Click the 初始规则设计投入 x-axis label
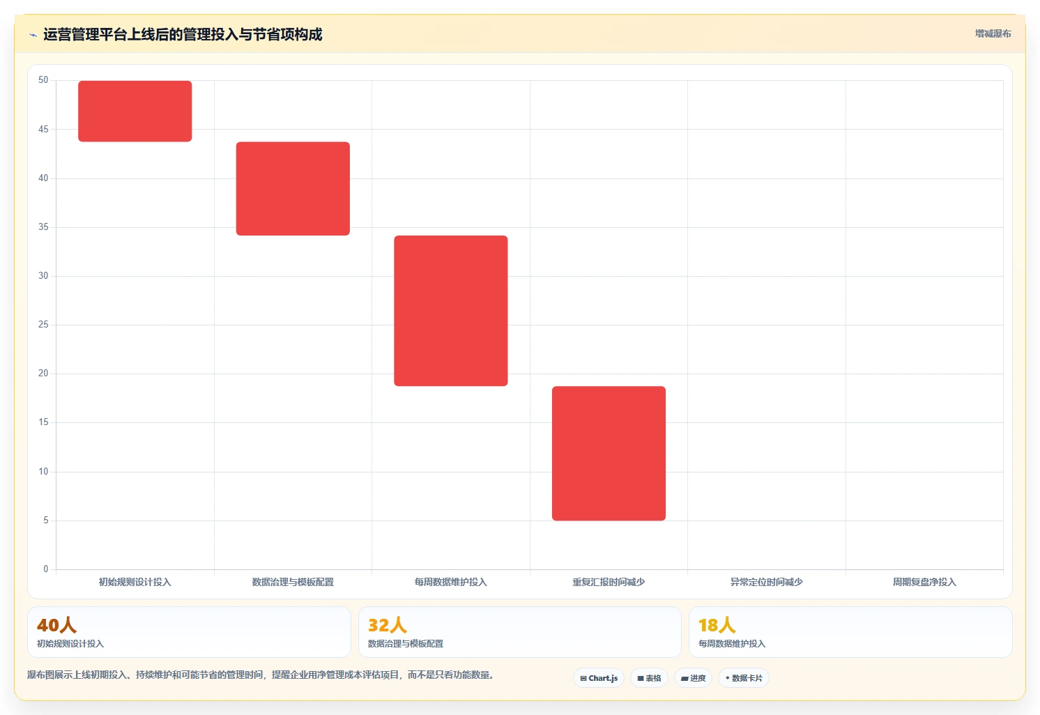The image size is (1040, 715). 135,582
